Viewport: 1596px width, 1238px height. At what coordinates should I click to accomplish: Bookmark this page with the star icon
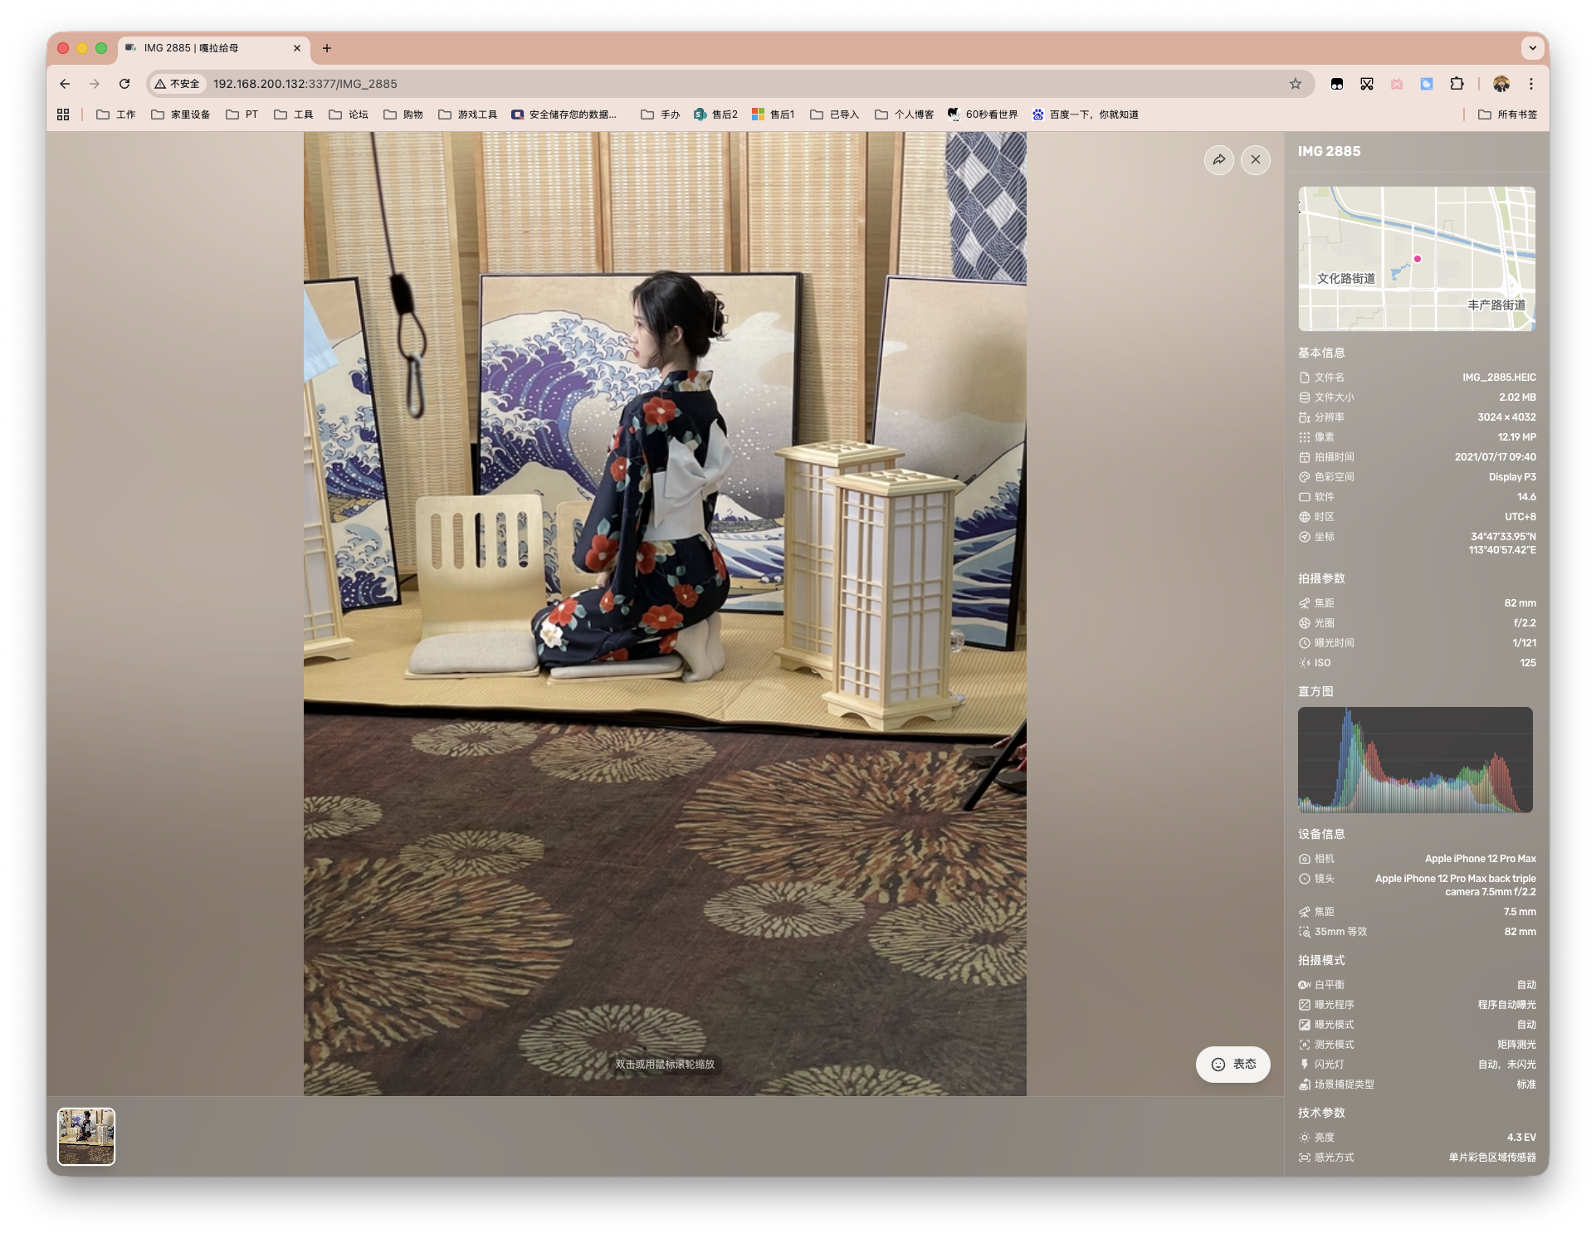pos(1295,84)
